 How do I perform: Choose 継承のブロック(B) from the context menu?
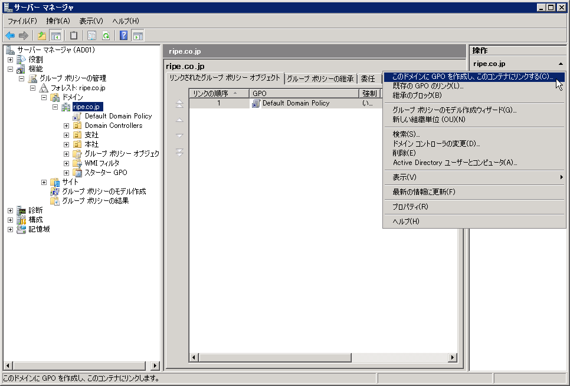pos(474,95)
